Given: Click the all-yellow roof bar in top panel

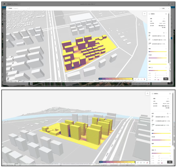Looking at the screenshot, I should 158,64.
